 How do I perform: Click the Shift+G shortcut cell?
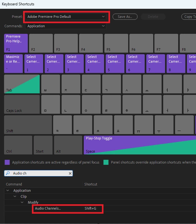90,208
